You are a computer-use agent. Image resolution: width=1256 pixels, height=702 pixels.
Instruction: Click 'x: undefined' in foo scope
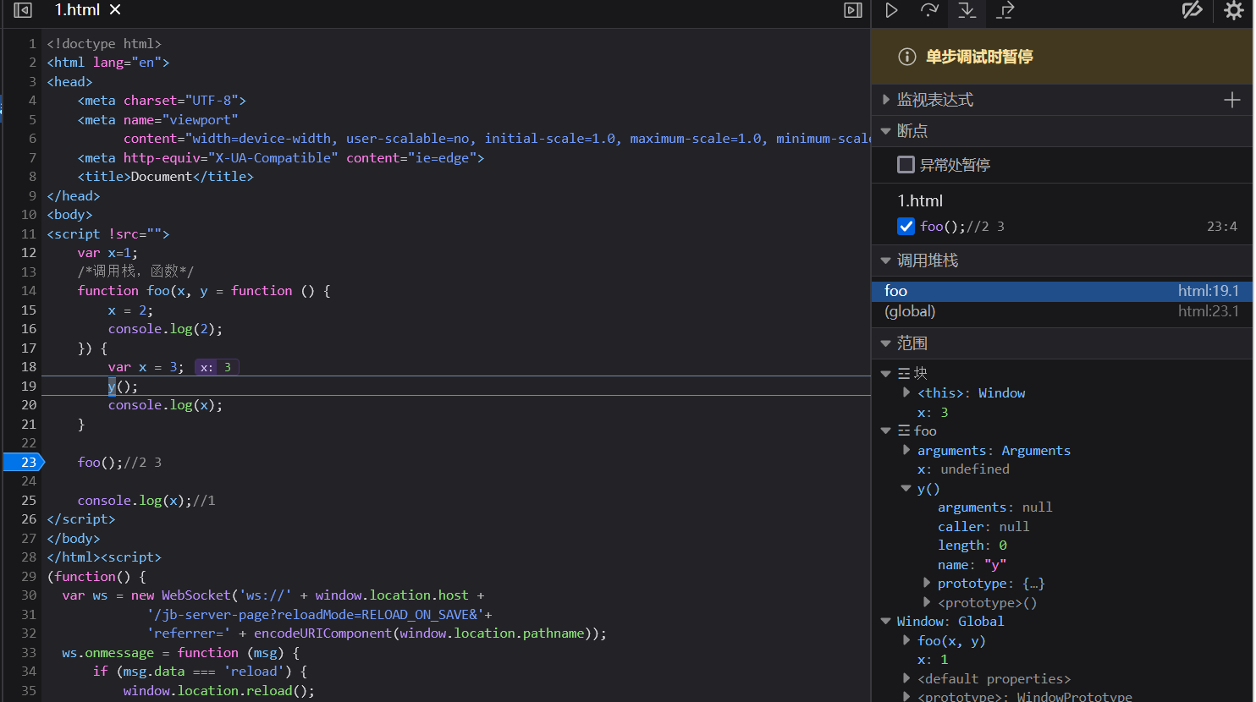963,469
